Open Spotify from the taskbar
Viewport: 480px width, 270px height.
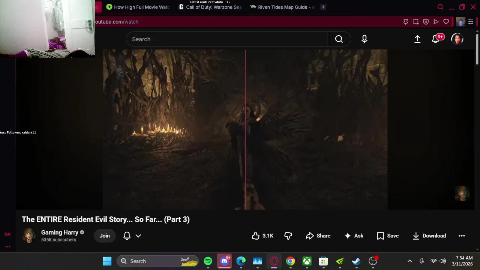[x=208, y=261]
